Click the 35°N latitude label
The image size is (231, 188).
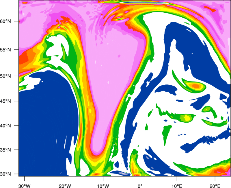pos(5,150)
